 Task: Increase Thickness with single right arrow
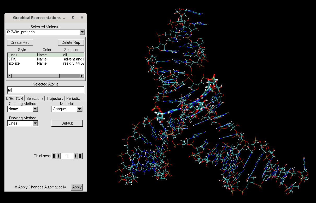pos(76,156)
